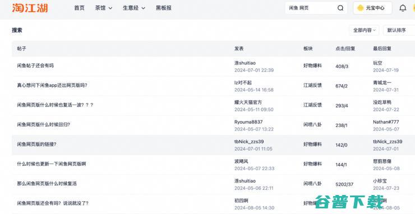Click post date 2024-08-05 14:30
Image resolution: width=415 pixels, height=214 pixels.
pos(254,208)
